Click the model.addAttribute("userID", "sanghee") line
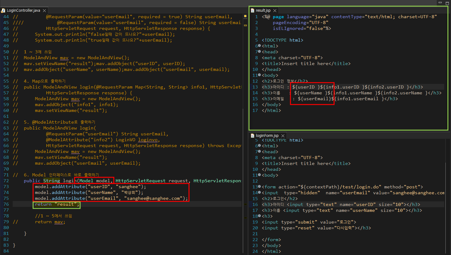451x255 pixels. click(90, 187)
